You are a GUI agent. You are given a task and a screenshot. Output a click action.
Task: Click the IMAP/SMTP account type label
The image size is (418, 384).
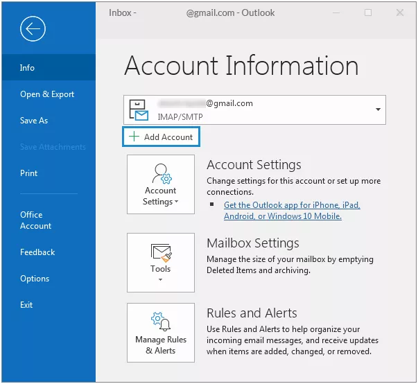click(180, 116)
